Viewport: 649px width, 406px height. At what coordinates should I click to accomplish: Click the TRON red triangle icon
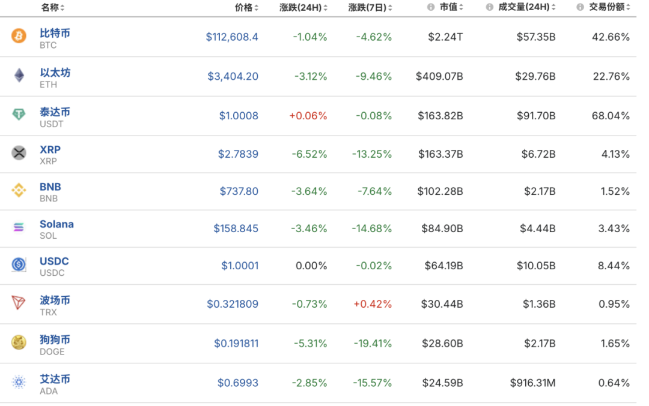click(19, 303)
